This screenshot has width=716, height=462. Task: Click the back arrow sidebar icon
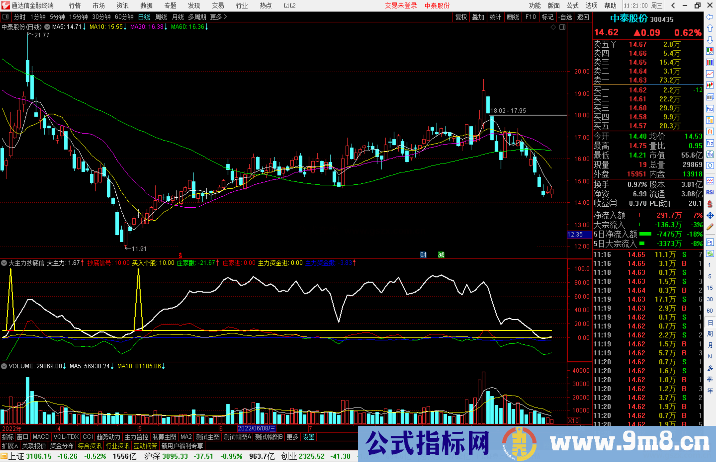click(x=710, y=17)
